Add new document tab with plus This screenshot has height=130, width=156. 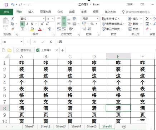pyautogui.click(x=63, y=50)
